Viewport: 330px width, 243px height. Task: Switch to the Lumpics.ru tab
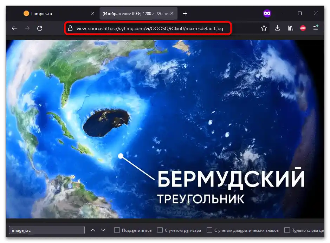click(x=57, y=13)
